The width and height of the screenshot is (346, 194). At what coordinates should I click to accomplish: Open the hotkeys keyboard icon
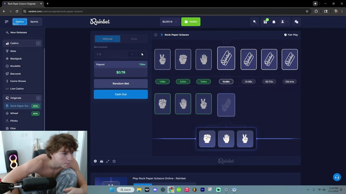(x=101, y=161)
